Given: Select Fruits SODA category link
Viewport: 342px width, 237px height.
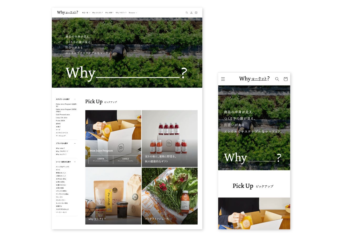Looking at the screenshot, I should pyautogui.click(x=61, y=121).
